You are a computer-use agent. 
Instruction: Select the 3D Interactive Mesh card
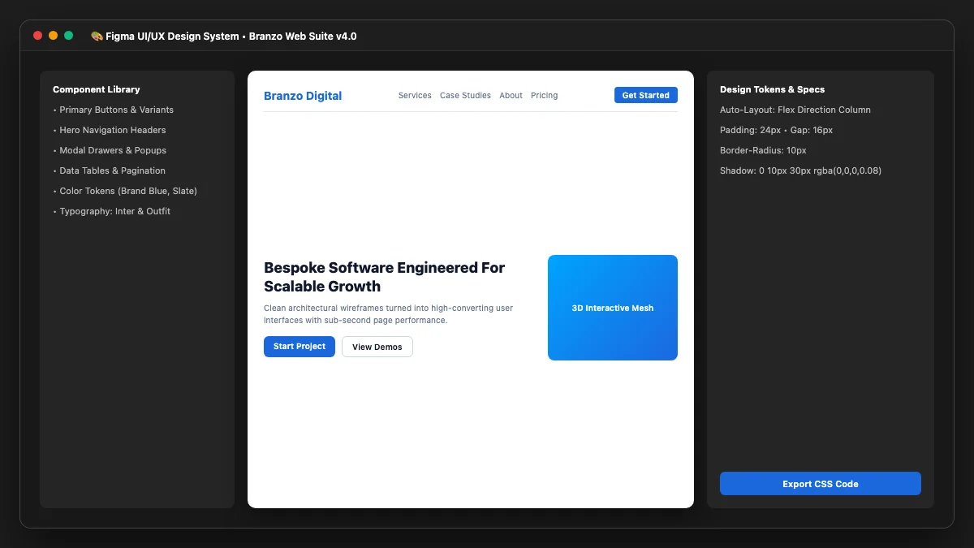pyautogui.click(x=613, y=308)
